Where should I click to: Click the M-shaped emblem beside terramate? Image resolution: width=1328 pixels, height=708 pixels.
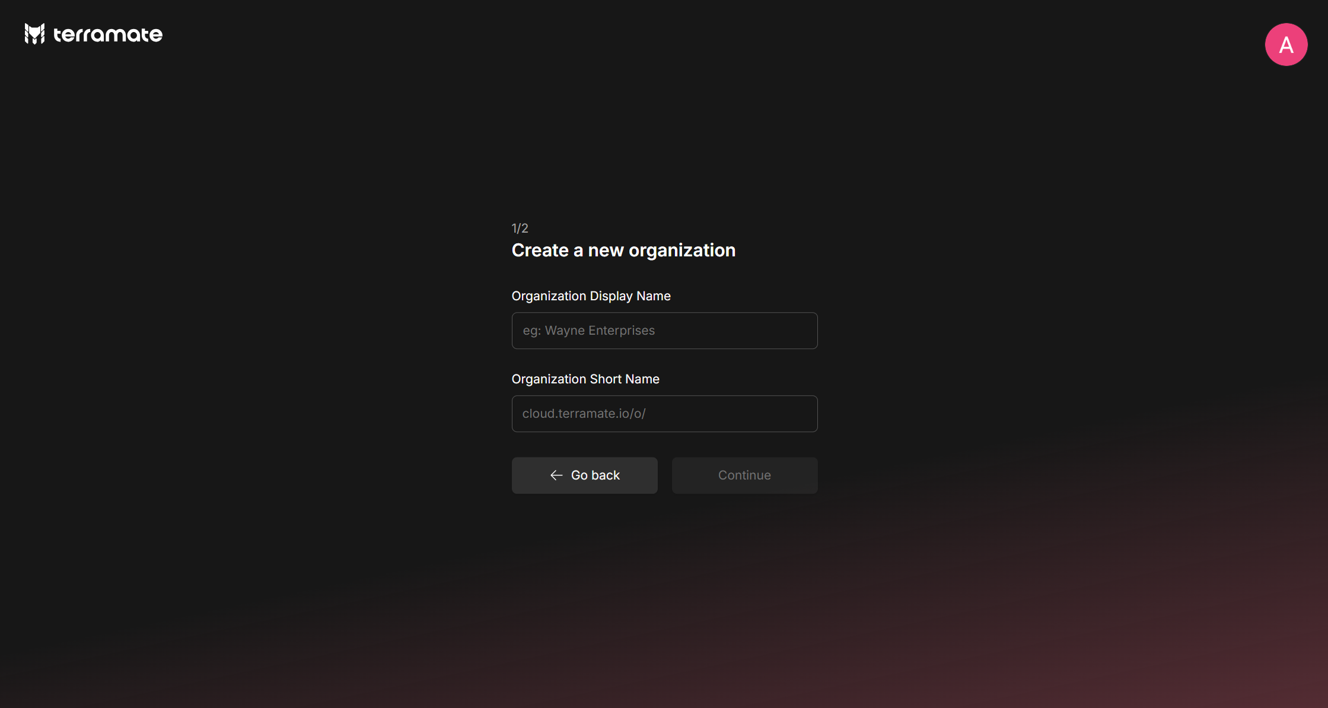coord(34,34)
